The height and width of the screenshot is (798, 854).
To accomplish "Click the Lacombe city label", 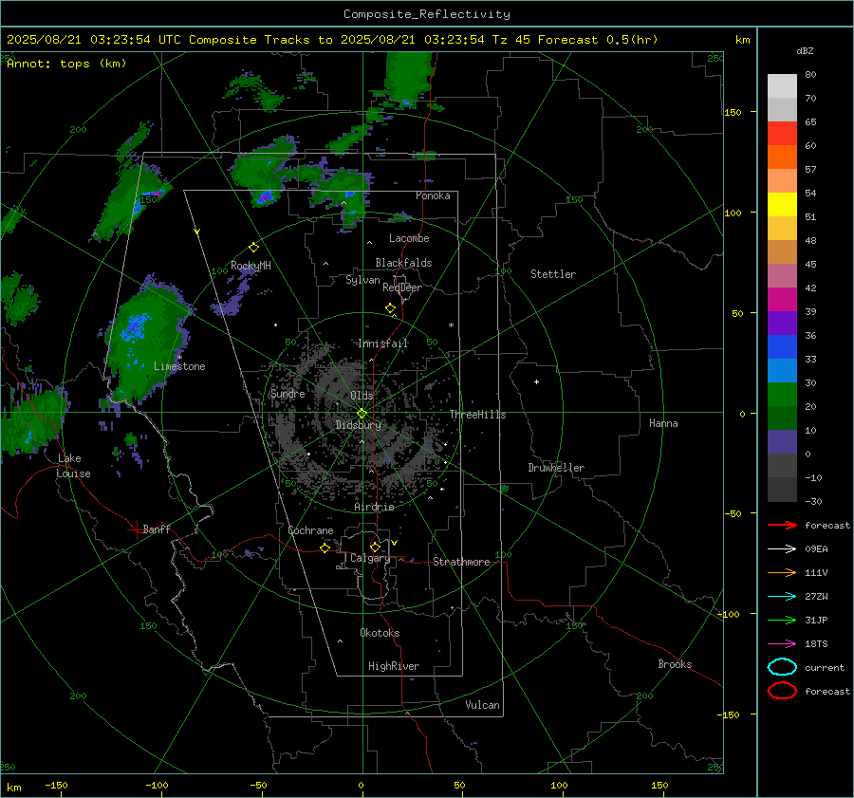I will point(409,238).
